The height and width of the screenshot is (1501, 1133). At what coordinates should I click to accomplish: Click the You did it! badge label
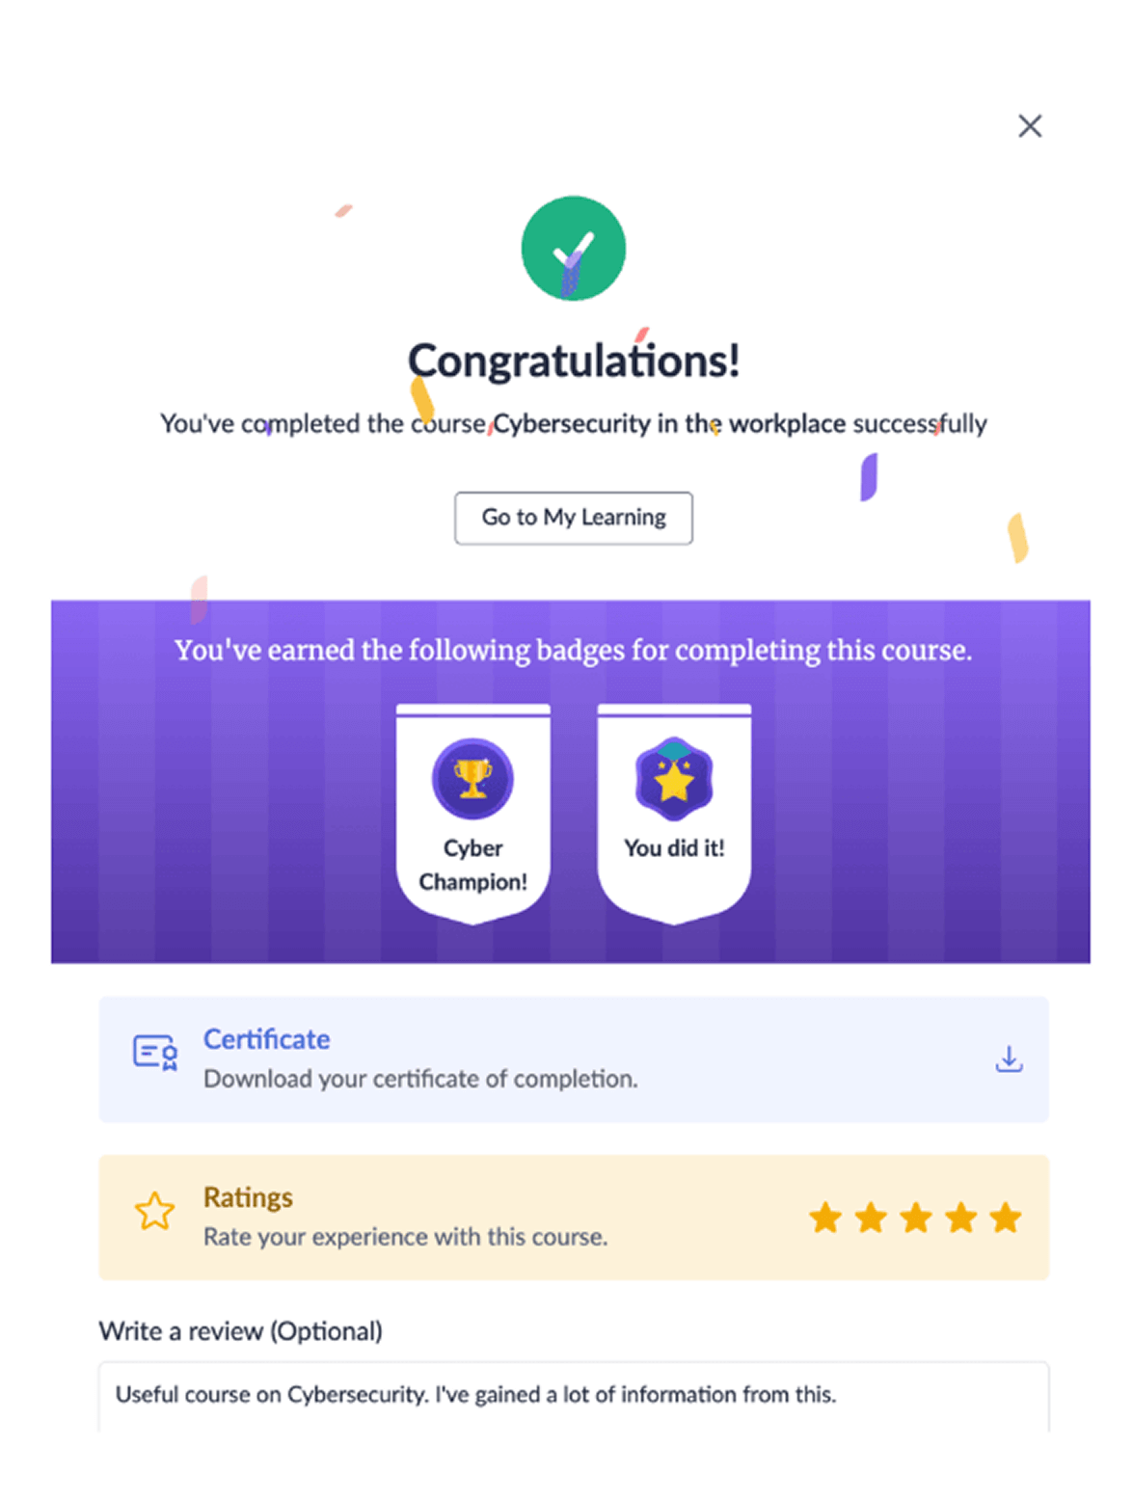(674, 848)
